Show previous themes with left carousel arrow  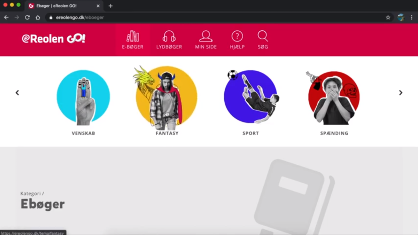coord(17,93)
